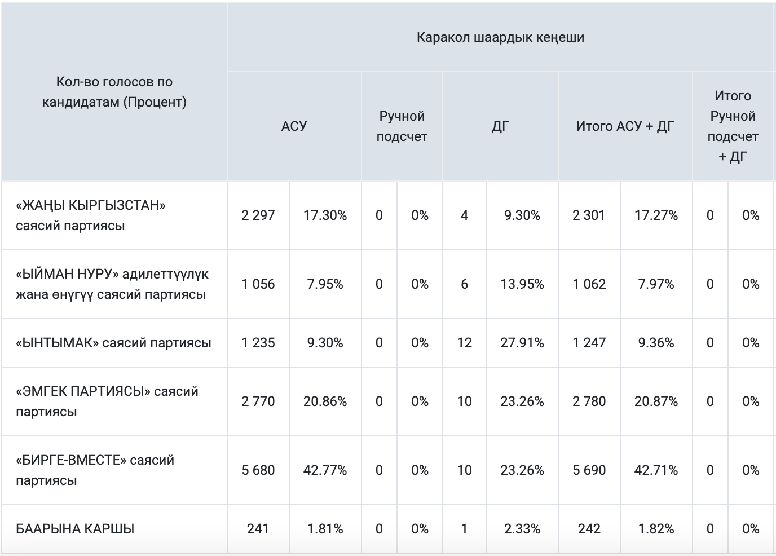Click the 1.82% total percentage cell
The width and height of the screenshot is (776, 556).
[656, 529]
